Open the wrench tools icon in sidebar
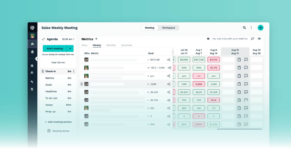 [32, 82]
